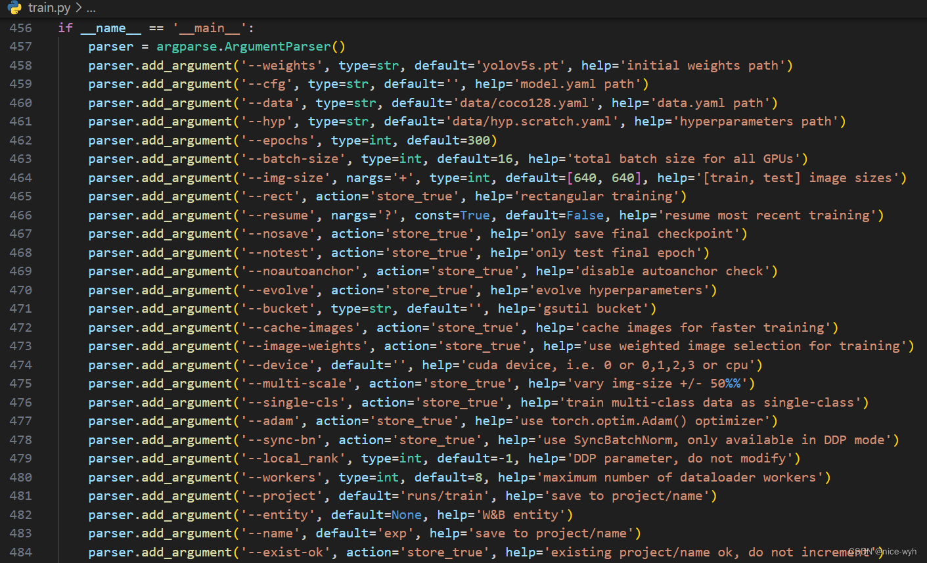Image resolution: width=927 pixels, height=563 pixels.
Task: Click '--epochs' argument string
Action: pyautogui.click(x=278, y=140)
